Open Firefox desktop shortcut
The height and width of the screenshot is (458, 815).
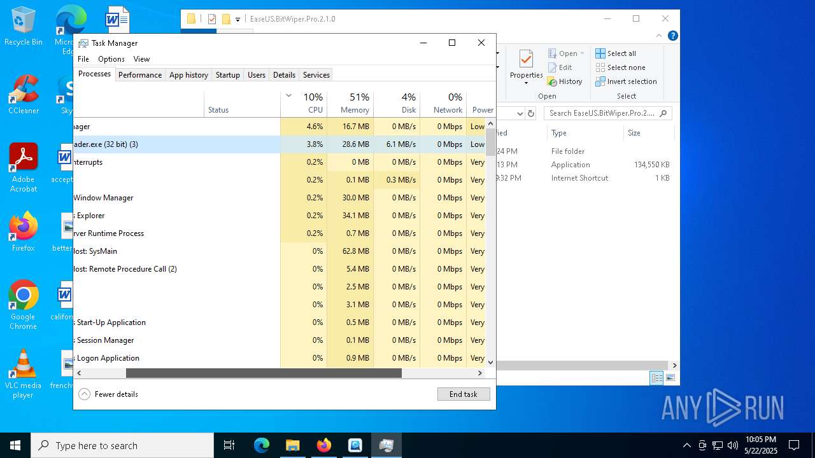pos(23,232)
